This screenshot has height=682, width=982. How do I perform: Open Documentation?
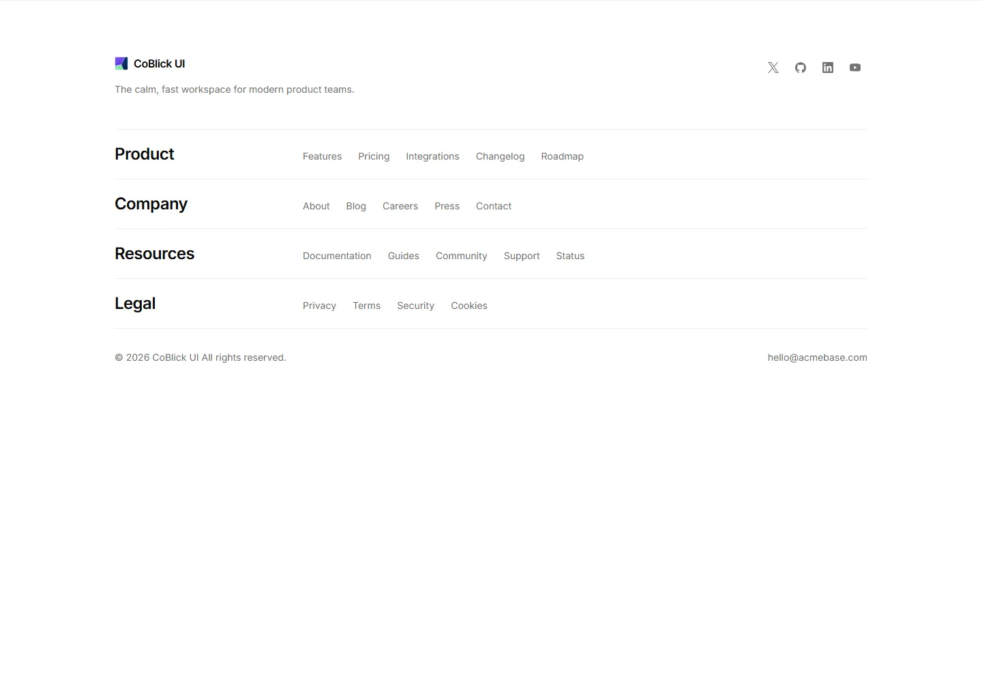[337, 256]
